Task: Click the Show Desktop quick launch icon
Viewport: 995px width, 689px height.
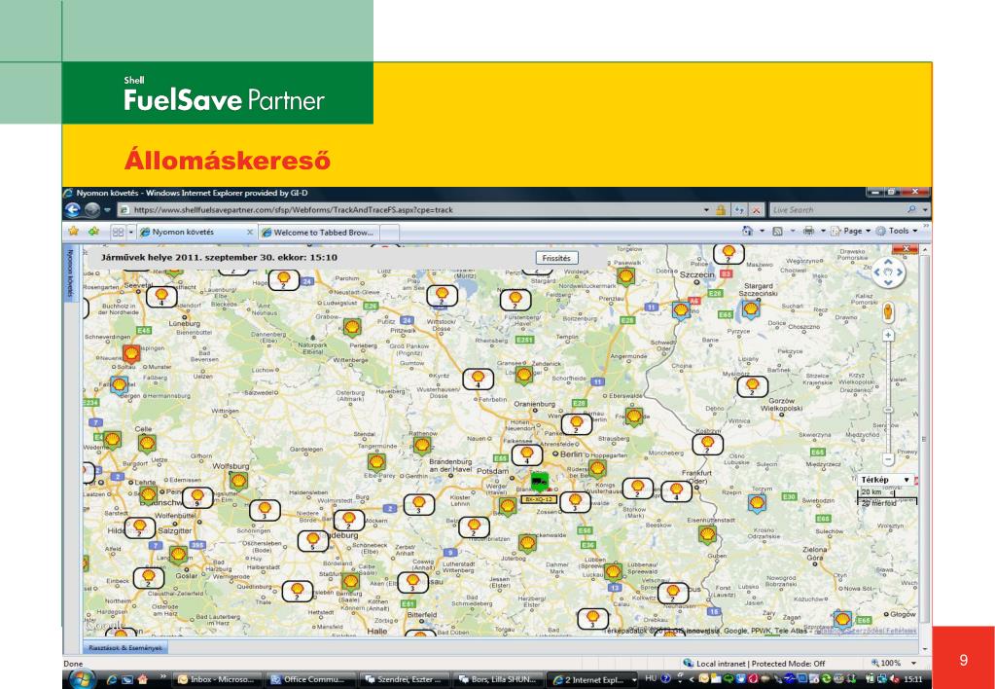Action: 127,679
